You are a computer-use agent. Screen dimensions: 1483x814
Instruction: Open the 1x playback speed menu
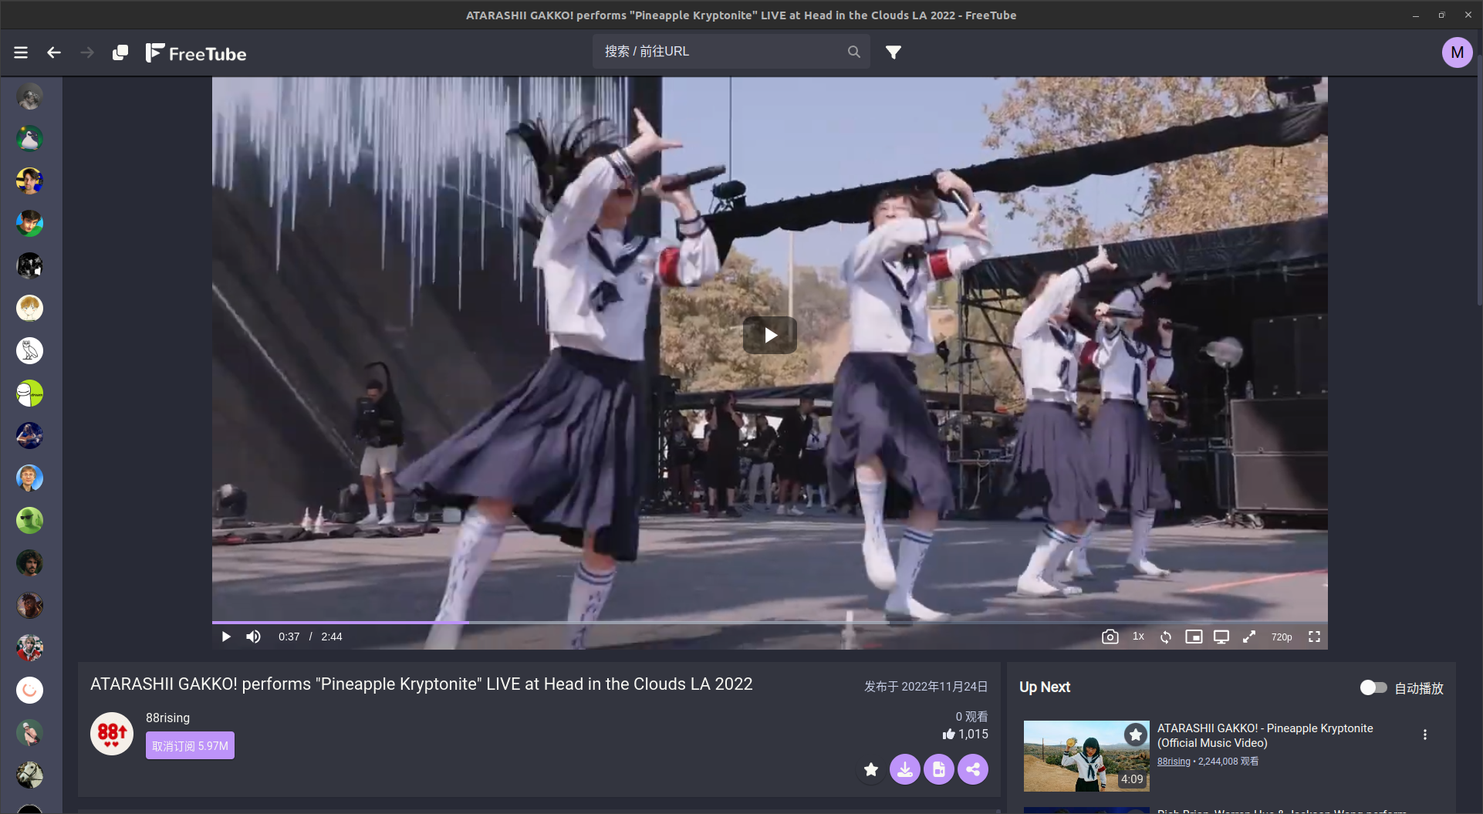click(1138, 637)
